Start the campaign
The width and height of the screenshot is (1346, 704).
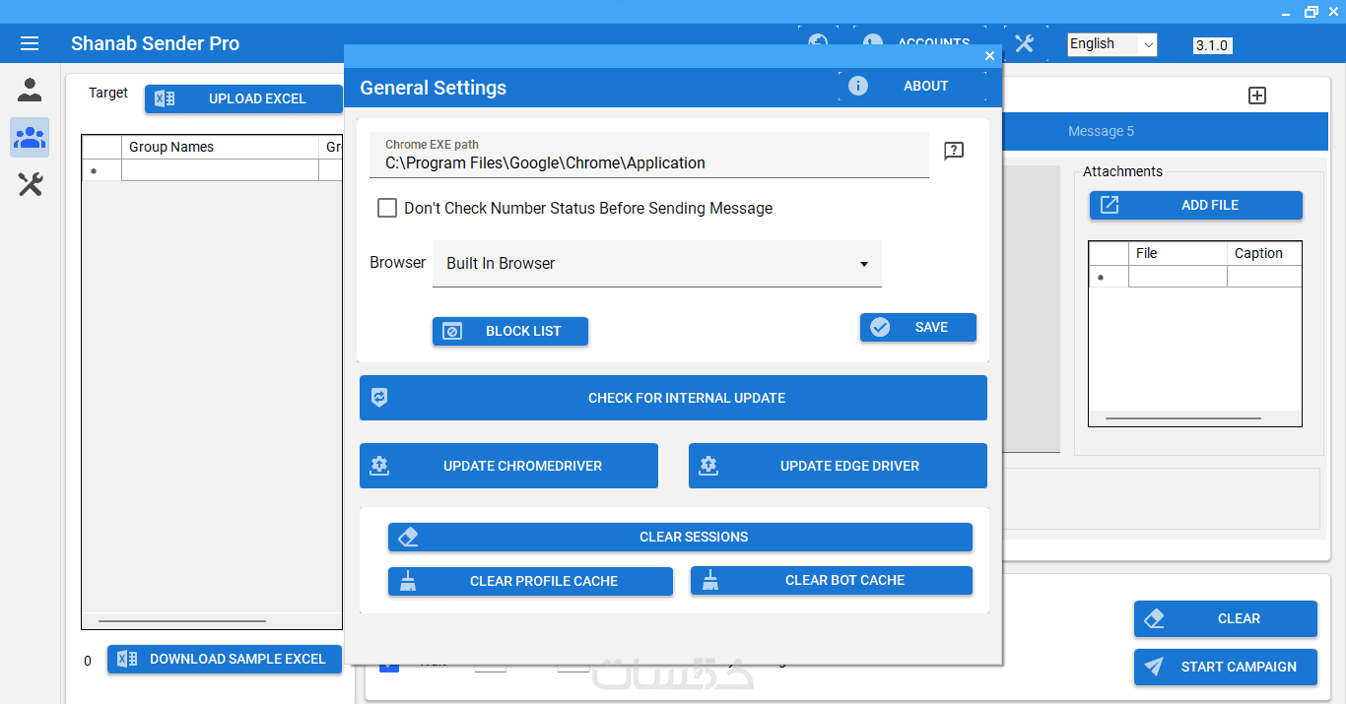[1225, 667]
